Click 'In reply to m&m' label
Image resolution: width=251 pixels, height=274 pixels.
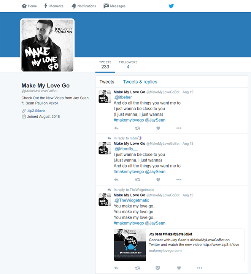click(x=128, y=138)
